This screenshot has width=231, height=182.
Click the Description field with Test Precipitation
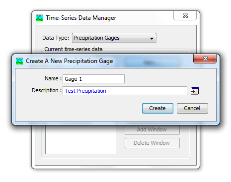pyautogui.click(x=125, y=91)
